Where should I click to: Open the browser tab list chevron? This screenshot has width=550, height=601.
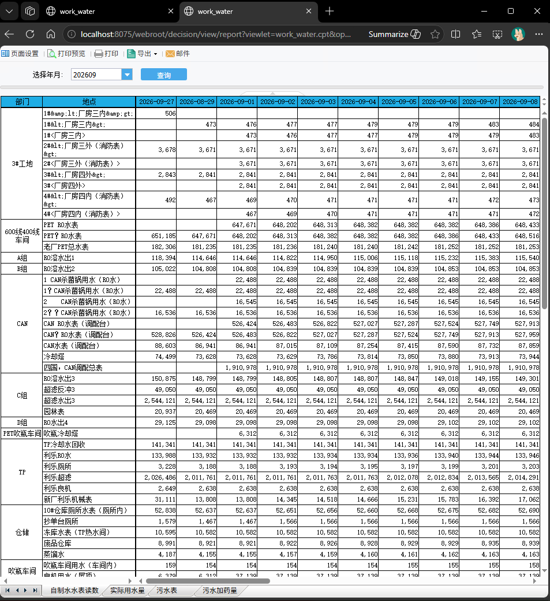tap(9, 11)
